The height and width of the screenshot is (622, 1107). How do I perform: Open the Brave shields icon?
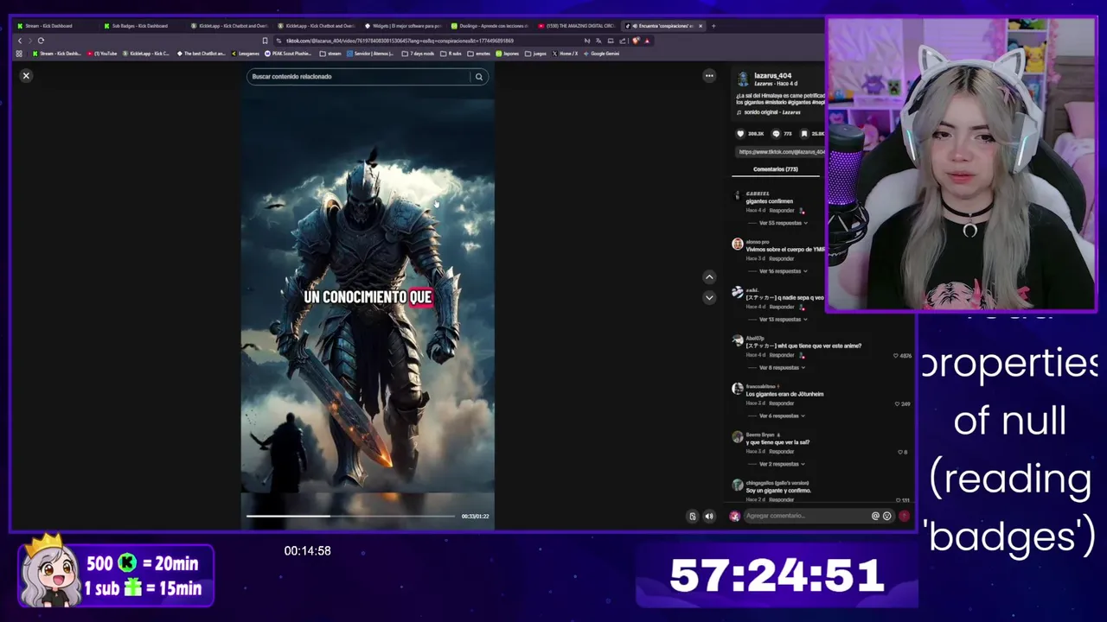(x=636, y=41)
